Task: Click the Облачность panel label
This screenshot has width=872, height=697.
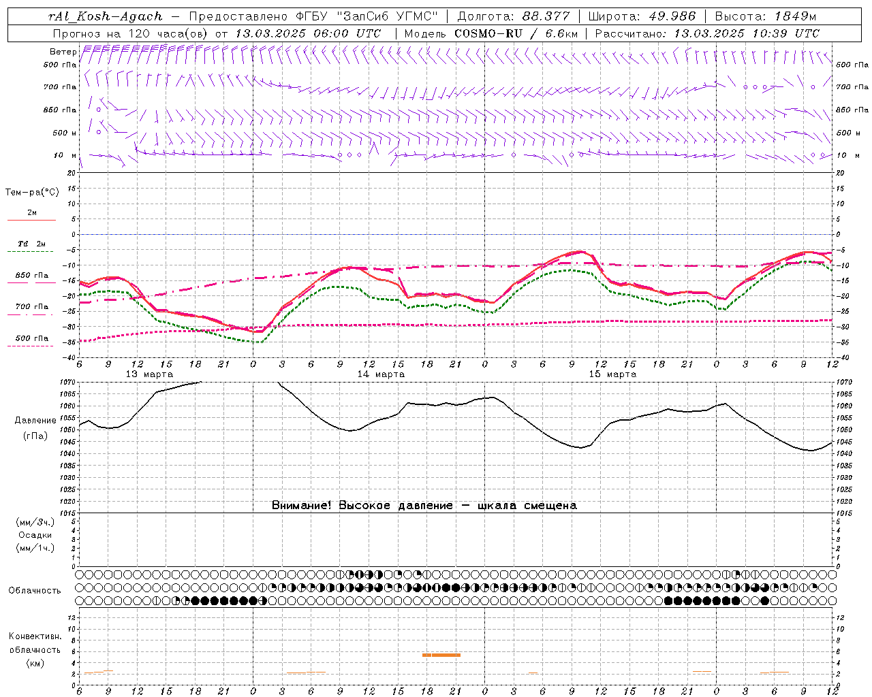Action: [x=35, y=591]
